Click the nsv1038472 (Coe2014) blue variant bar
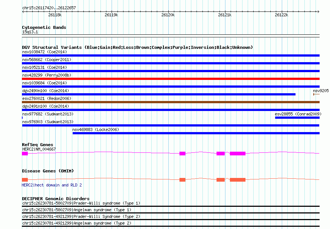330x229 pixels. [171, 55]
